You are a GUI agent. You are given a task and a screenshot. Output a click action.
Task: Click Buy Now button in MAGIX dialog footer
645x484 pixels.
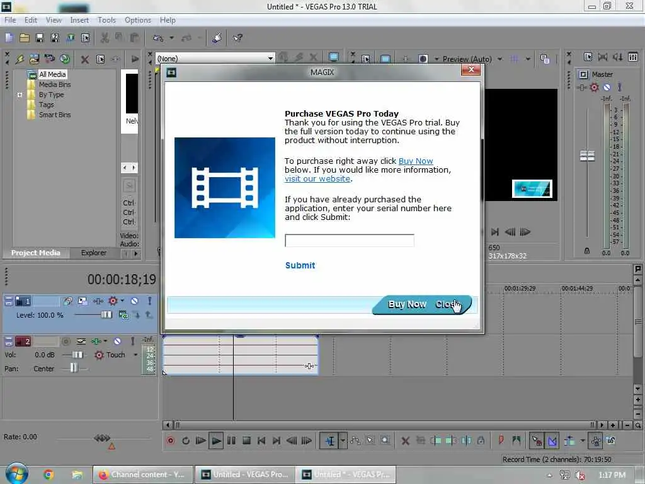pos(407,304)
